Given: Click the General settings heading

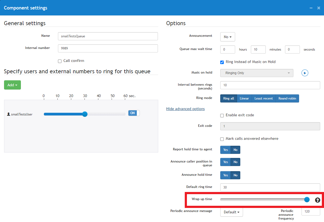Looking at the screenshot, I should (25, 23).
